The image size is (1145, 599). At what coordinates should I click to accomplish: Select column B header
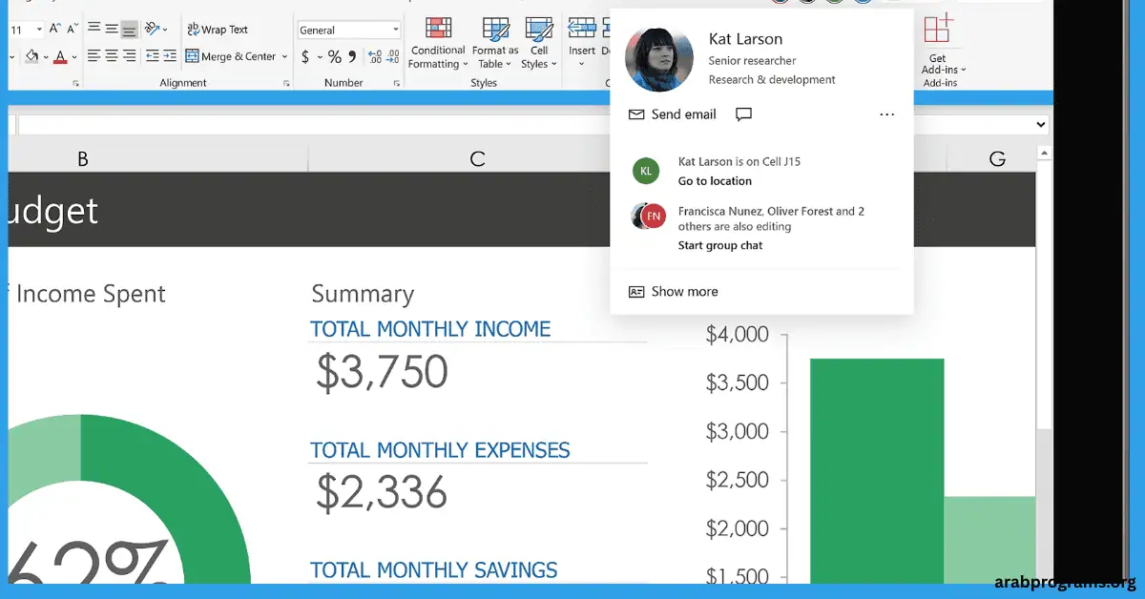83,158
